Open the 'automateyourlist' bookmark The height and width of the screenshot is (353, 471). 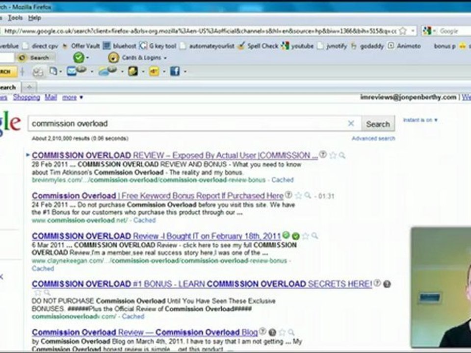(x=208, y=46)
